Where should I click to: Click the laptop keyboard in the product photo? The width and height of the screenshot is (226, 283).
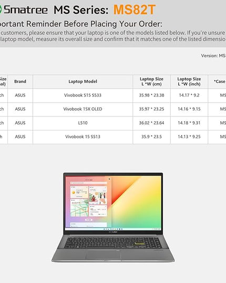(x=113, y=243)
